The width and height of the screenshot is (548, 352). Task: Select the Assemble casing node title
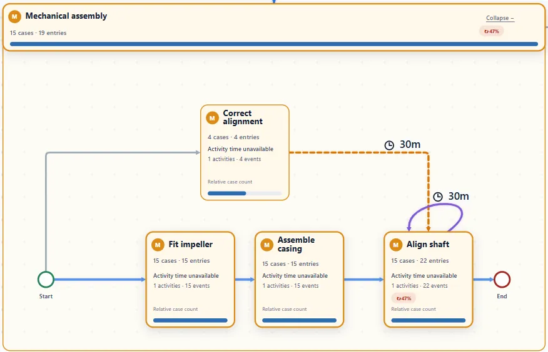[x=296, y=244]
